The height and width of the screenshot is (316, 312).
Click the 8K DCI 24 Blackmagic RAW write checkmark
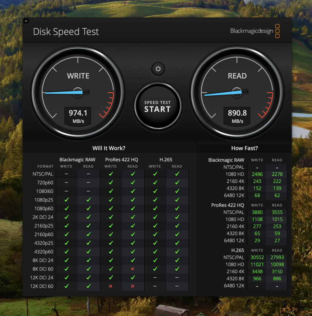(66, 260)
